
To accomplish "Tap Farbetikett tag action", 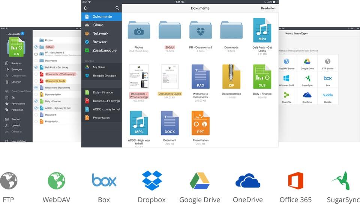I will click(x=15, y=110).
